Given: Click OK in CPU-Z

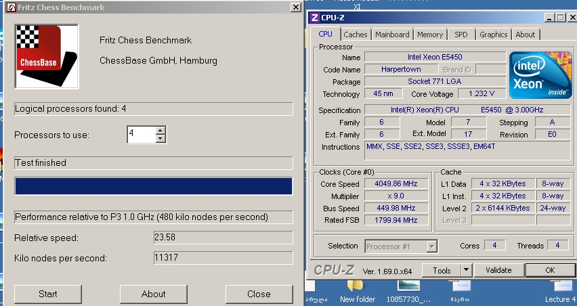Looking at the screenshot, I should [550, 271].
